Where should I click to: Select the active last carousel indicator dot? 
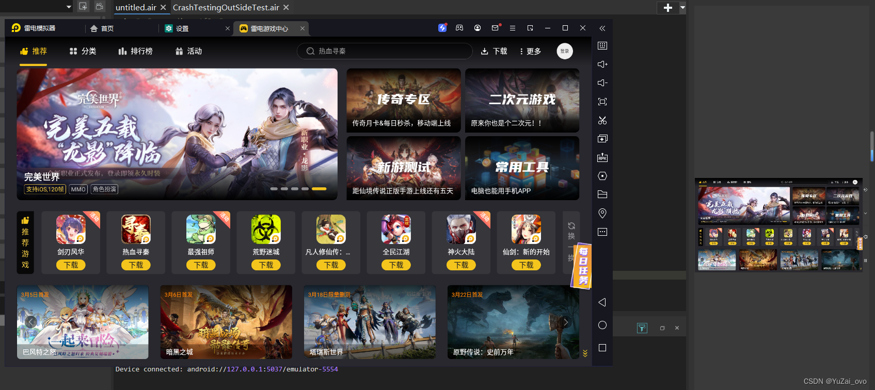319,189
